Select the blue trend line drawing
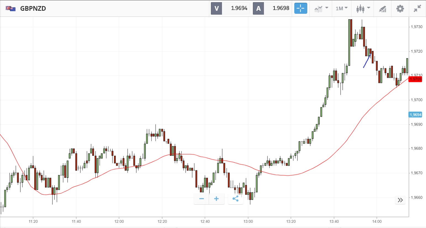Screen dimensions: 426x228 [x=367, y=61]
